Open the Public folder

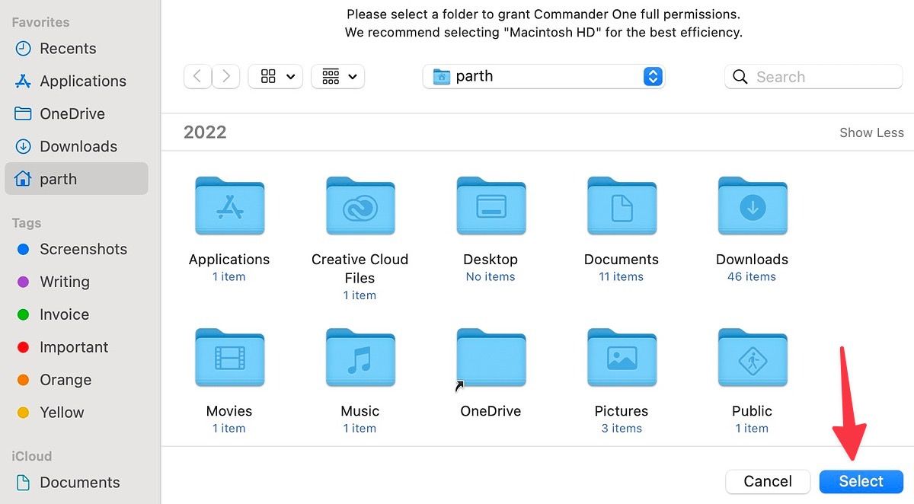(x=752, y=358)
